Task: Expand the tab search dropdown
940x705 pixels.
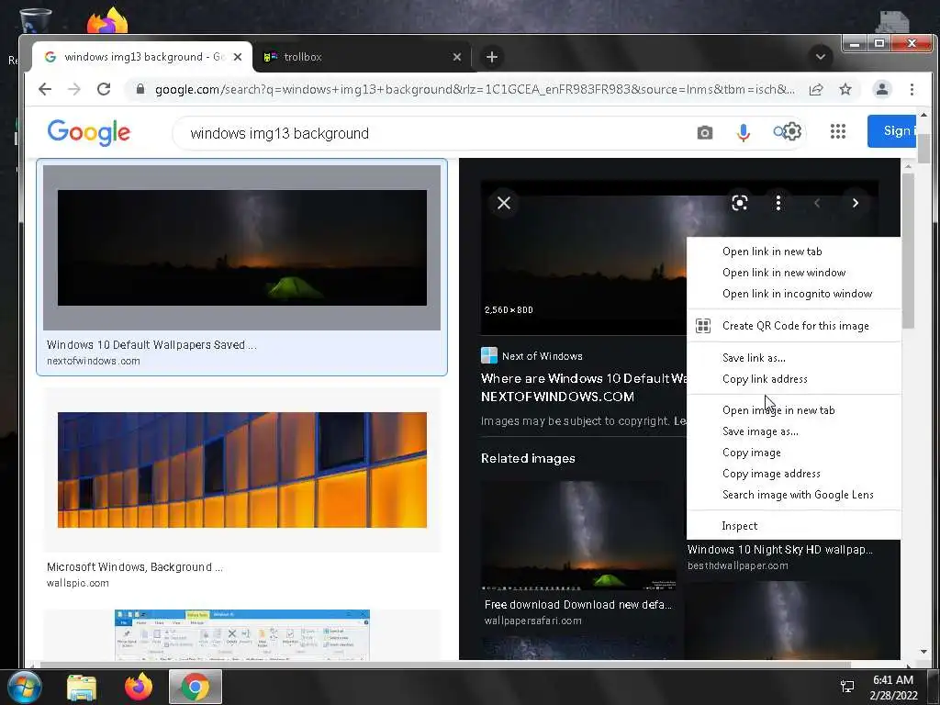Action: coord(821,57)
